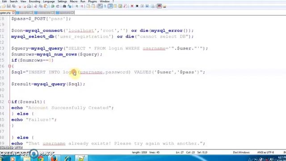This screenshot has height=161, width=286.
Task: Click line number 30 in margin
Action: pyautogui.click(x=2, y=90)
